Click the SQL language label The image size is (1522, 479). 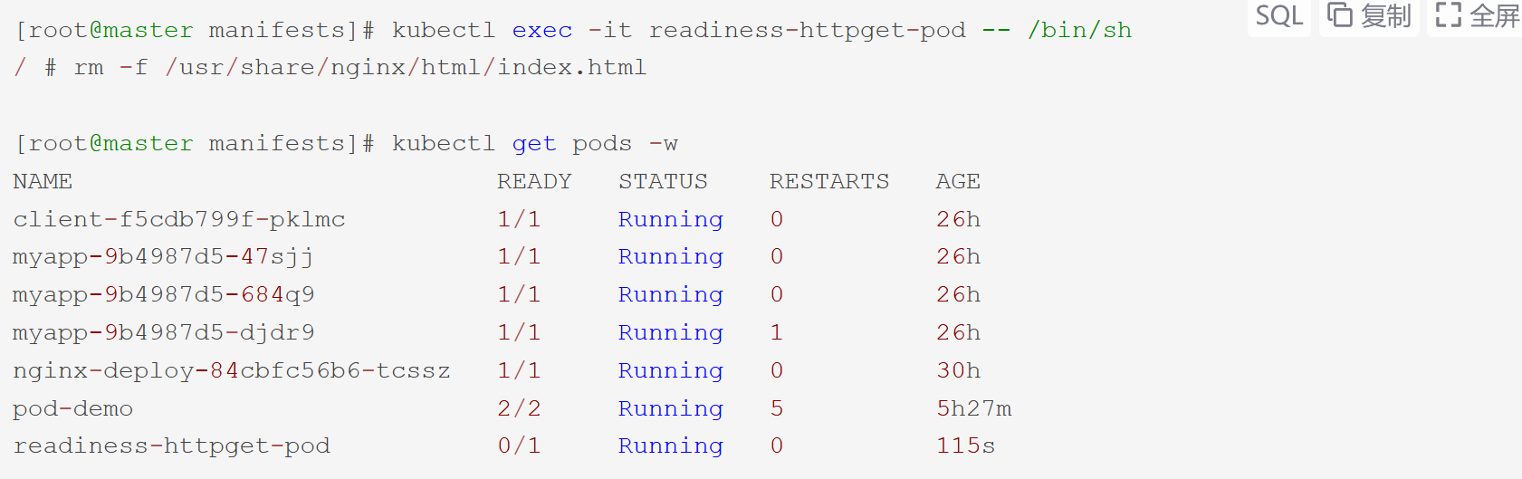point(1278,15)
